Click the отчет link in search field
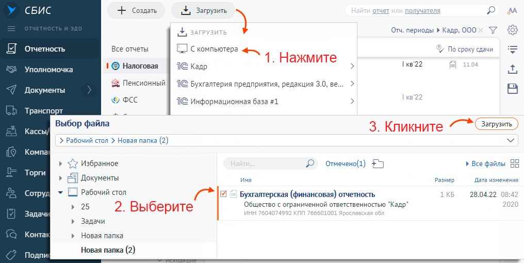Image resolution: width=524 pixels, height=263 pixels. [381, 11]
